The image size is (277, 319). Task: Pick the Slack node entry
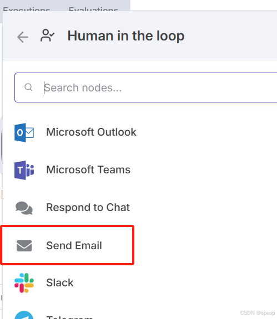140,283
